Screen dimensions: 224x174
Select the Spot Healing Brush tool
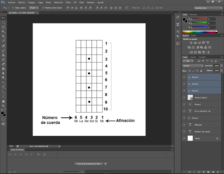pyautogui.click(x=3, y=46)
